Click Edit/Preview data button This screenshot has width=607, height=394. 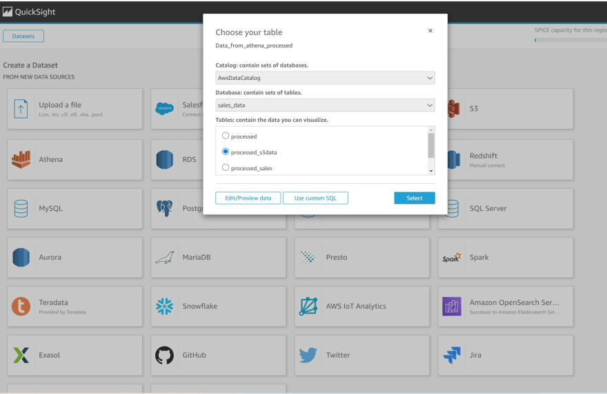pyautogui.click(x=248, y=198)
